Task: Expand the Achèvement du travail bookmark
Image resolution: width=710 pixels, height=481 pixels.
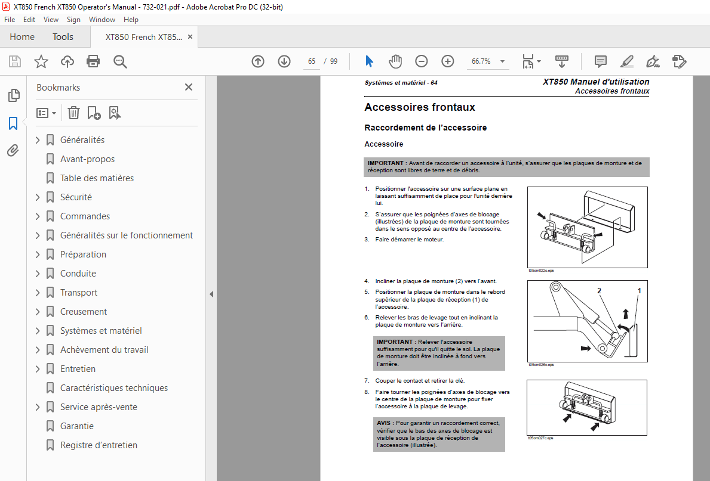Action: [x=38, y=350]
